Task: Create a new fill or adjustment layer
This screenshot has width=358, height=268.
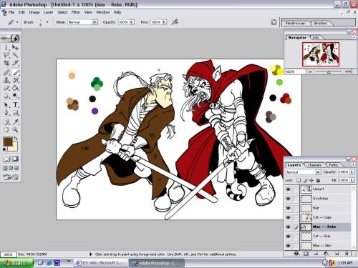Action: (326, 254)
